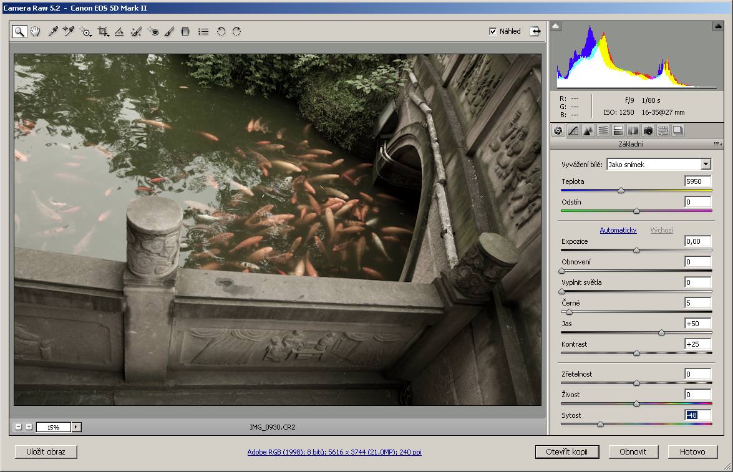The image size is (733, 472).
Task: Uncheck the Náhled preview checkbox
Action: pos(493,31)
